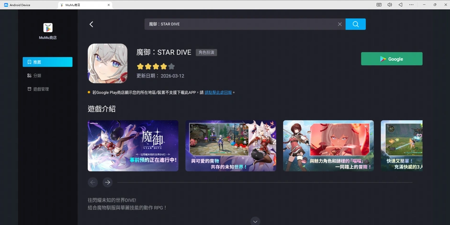This screenshot has width=450, height=225.
Task: Clear the search field with the X icon
Action: point(340,24)
